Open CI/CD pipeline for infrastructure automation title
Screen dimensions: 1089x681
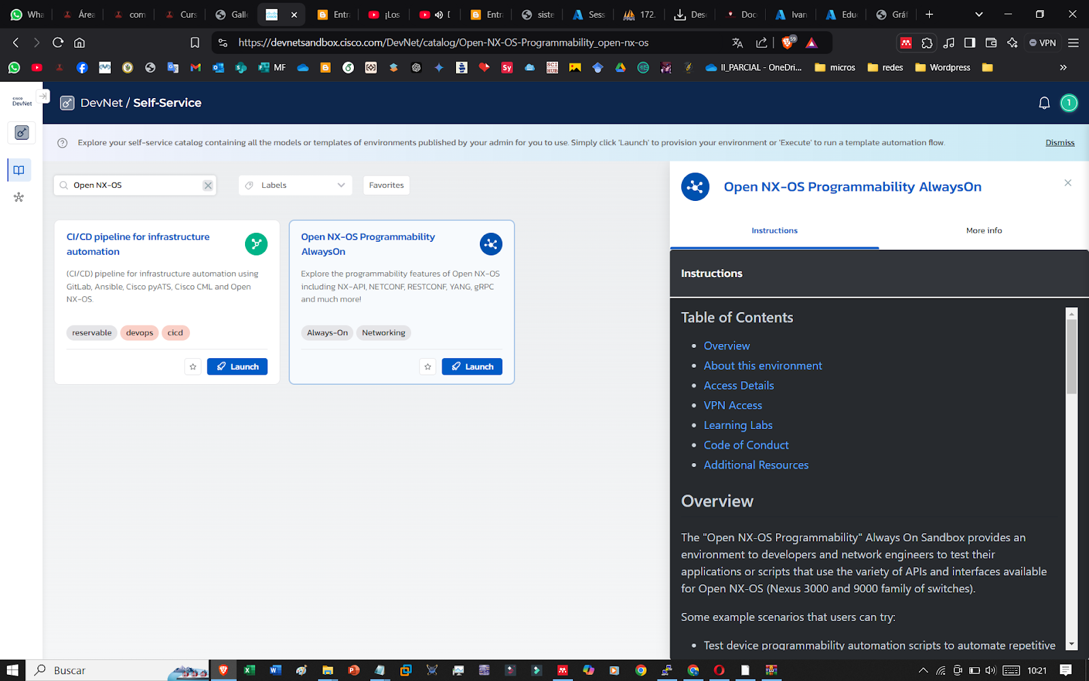coord(138,244)
